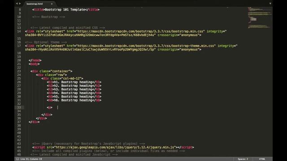Click the 'h4. Bootstrap heading' line
The height and width of the screenshot is (161, 287).
pos(74,93)
